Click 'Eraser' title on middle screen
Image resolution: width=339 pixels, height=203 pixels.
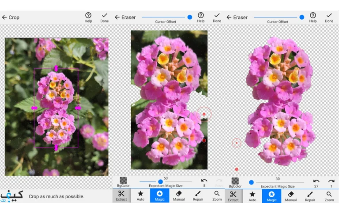tap(128, 17)
